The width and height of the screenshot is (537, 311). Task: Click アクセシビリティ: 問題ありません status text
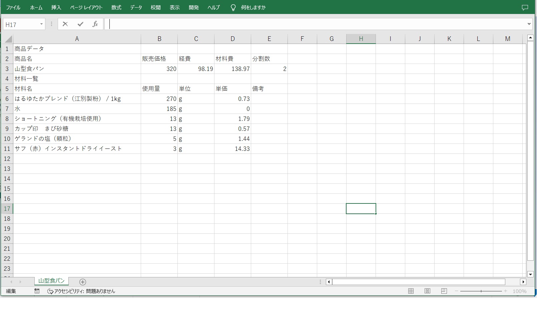coord(85,291)
